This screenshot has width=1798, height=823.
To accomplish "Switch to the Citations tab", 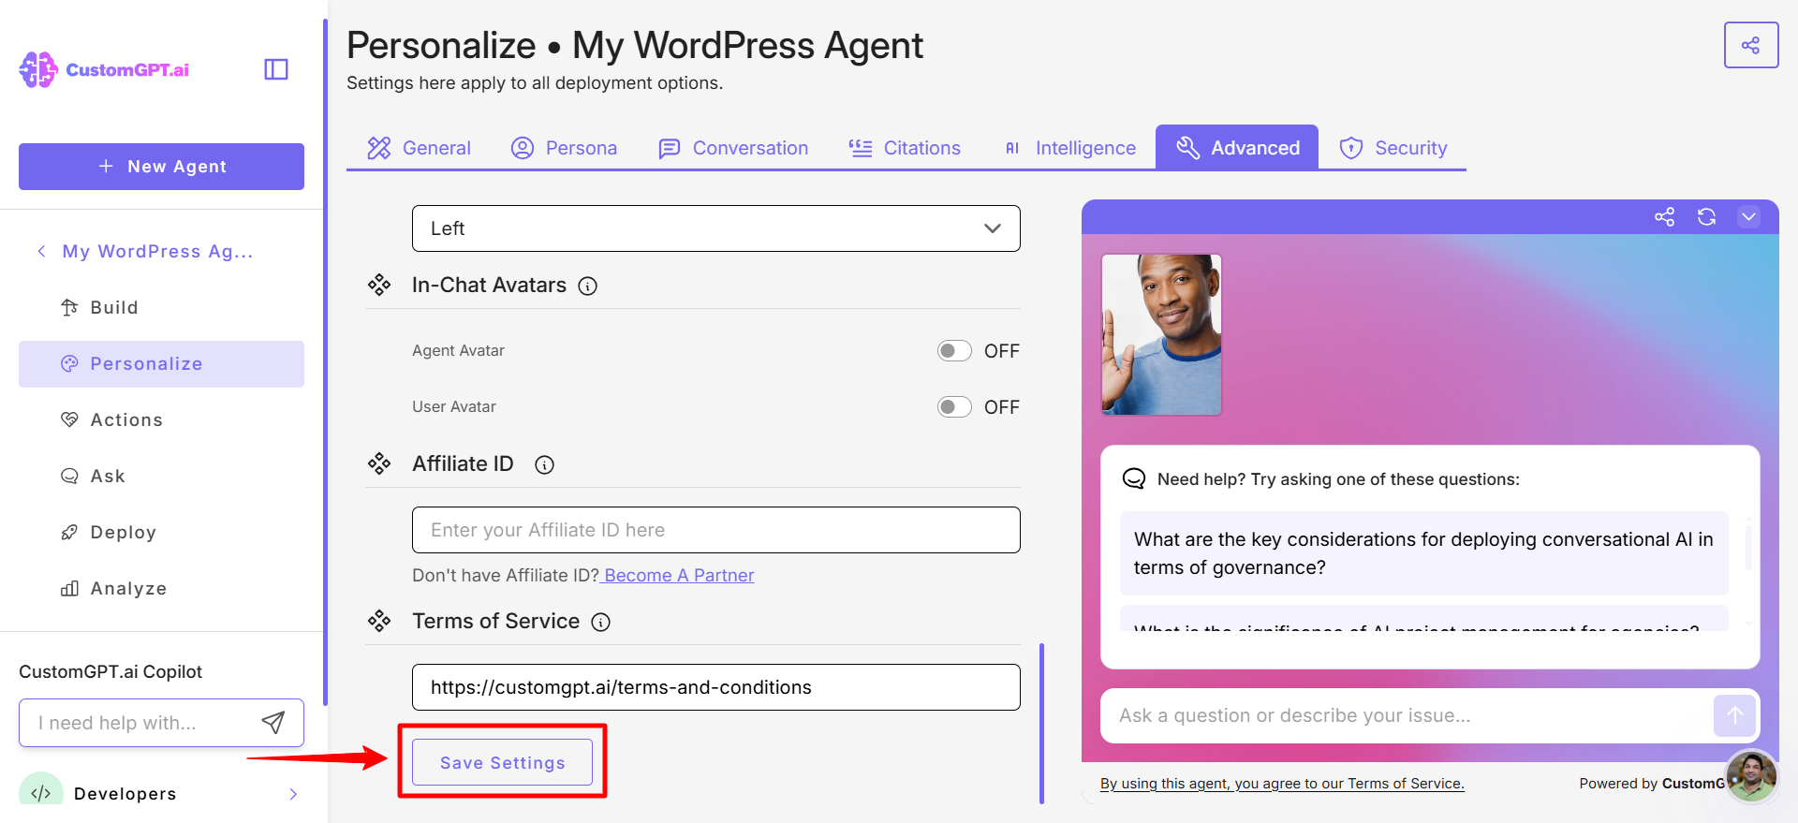I will tap(905, 148).
